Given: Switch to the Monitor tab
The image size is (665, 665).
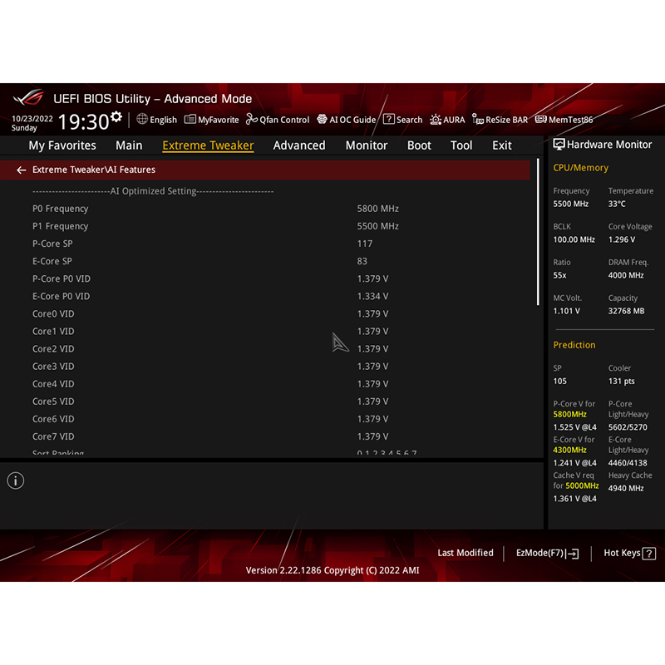Looking at the screenshot, I should (x=366, y=145).
